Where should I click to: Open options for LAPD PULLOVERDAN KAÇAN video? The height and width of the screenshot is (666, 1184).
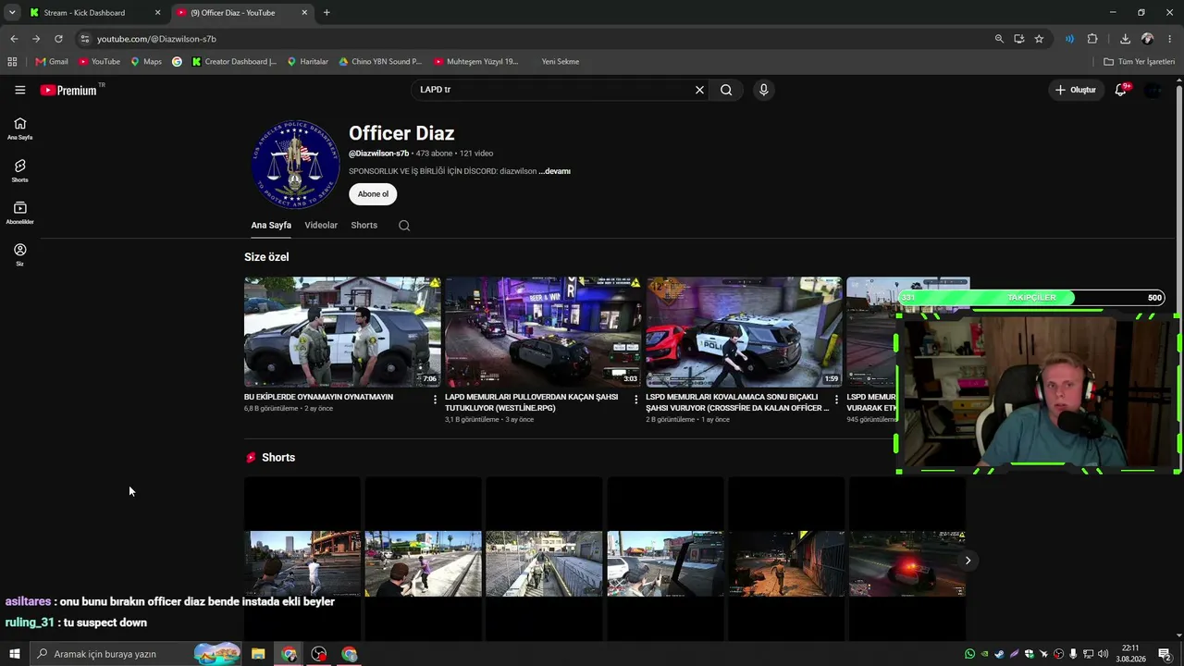tap(635, 400)
